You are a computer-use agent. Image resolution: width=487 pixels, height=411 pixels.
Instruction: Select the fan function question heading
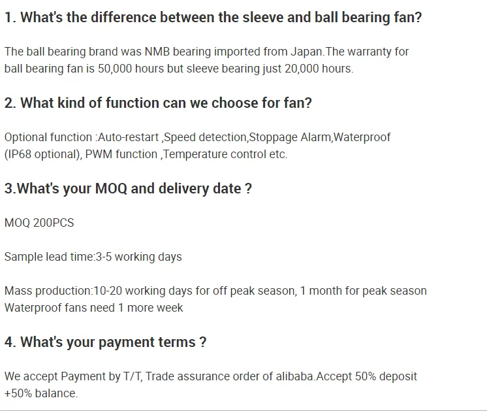[x=158, y=103]
